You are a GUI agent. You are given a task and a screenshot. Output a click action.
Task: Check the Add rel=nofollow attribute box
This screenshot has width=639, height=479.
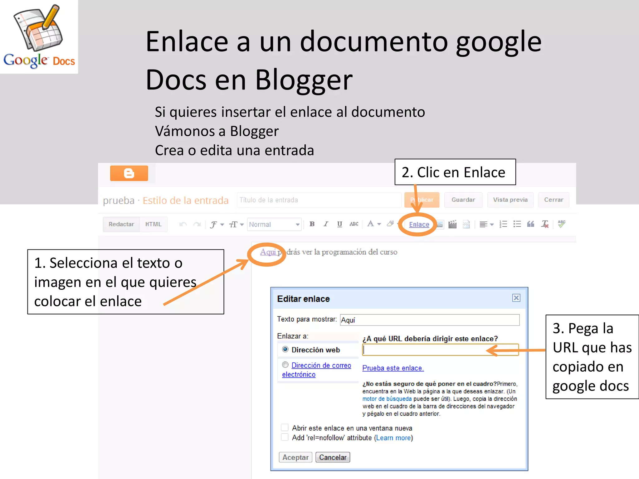[x=285, y=437]
